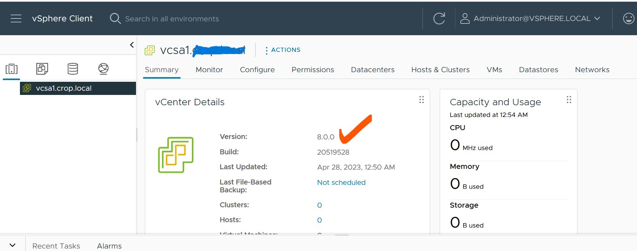
Task: Switch to Hosts and Clusters inventory view
Action: point(11,69)
